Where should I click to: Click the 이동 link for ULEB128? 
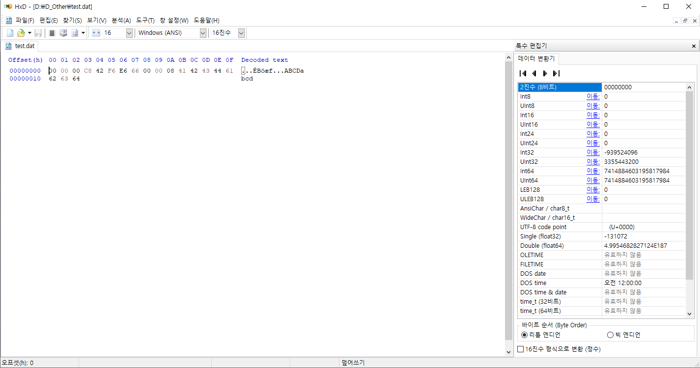[x=593, y=199]
